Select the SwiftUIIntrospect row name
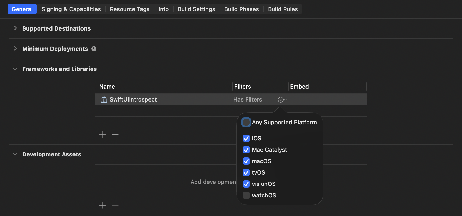Viewport: 462px width, 216px height. point(133,99)
